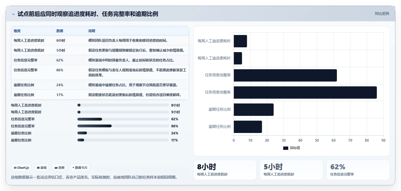Open the 8小时 data card

225,170
